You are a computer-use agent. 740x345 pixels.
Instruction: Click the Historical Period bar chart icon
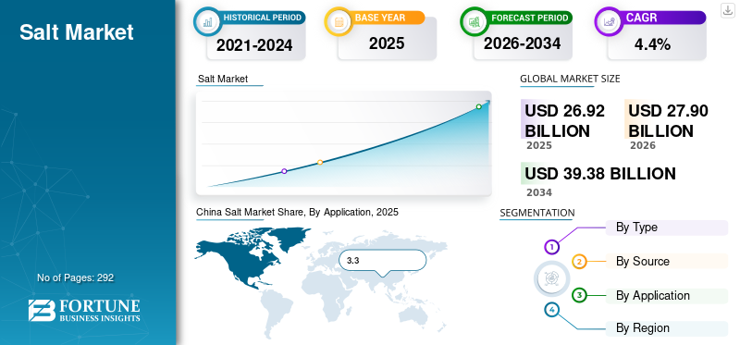click(x=207, y=21)
